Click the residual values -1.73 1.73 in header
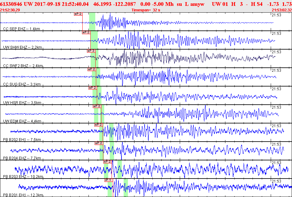Screen dimensions: 292x197 click(x=279, y=4)
